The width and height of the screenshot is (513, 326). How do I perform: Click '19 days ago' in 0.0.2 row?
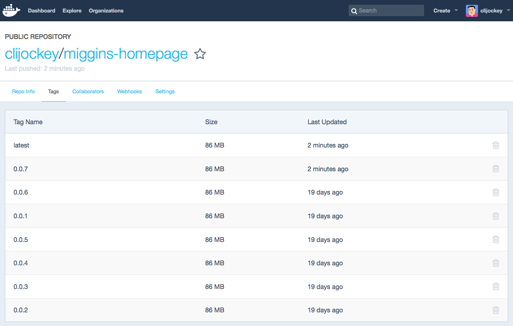[325, 310]
